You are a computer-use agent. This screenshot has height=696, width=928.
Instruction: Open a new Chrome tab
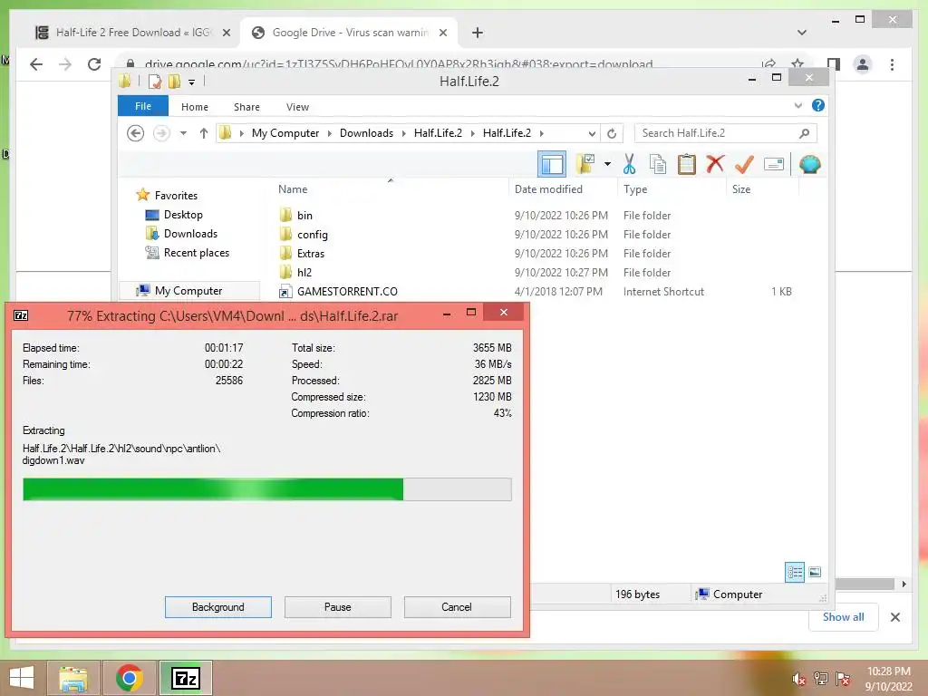pos(478,33)
